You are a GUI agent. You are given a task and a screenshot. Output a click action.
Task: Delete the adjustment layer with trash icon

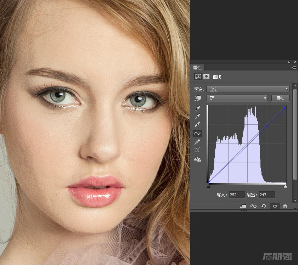(285, 206)
